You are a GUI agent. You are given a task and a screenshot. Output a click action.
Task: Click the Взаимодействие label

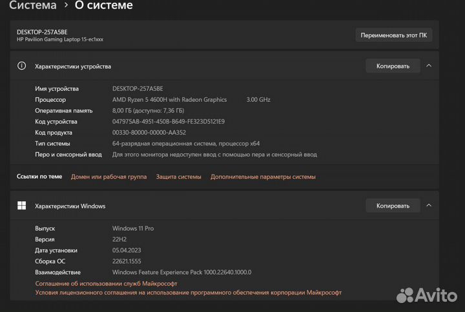(x=58, y=272)
